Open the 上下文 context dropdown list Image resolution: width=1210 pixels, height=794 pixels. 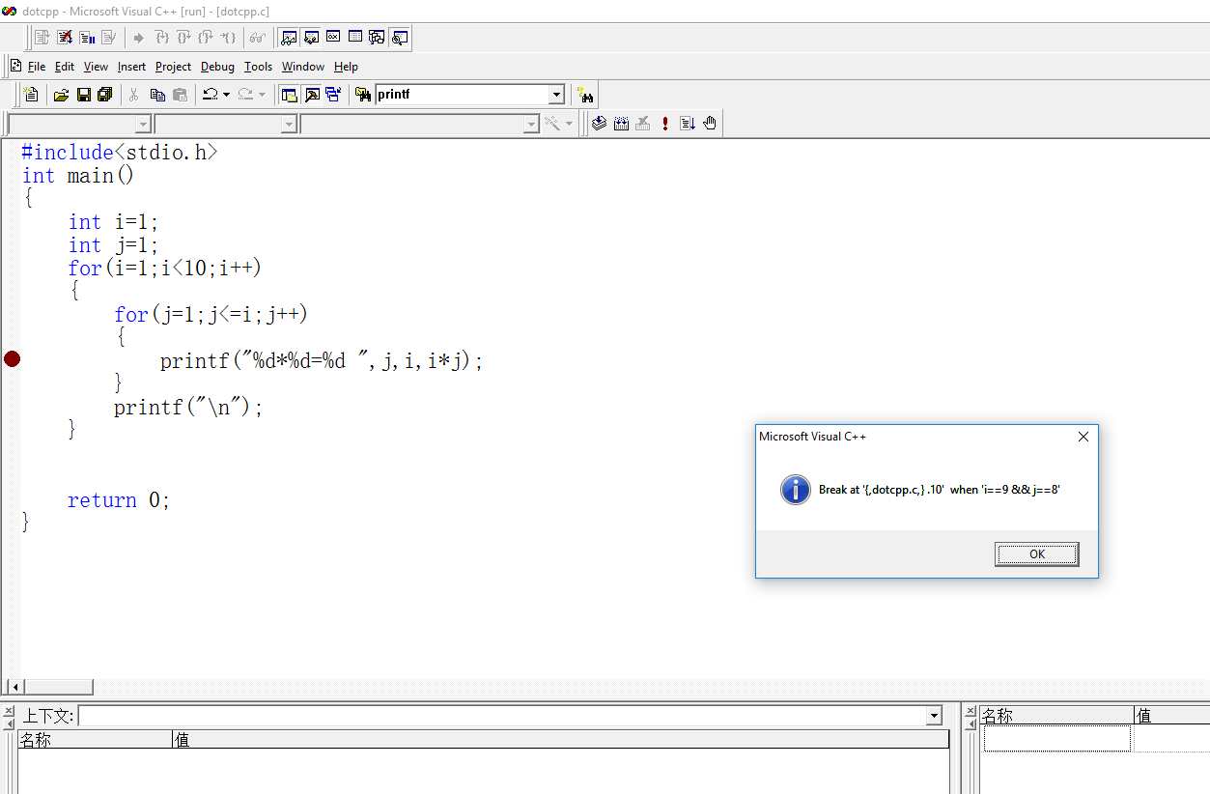click(x=934, y=716)
